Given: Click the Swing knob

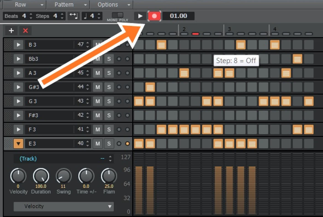Looking at the screenshot, I should click(x=64, y=176).
